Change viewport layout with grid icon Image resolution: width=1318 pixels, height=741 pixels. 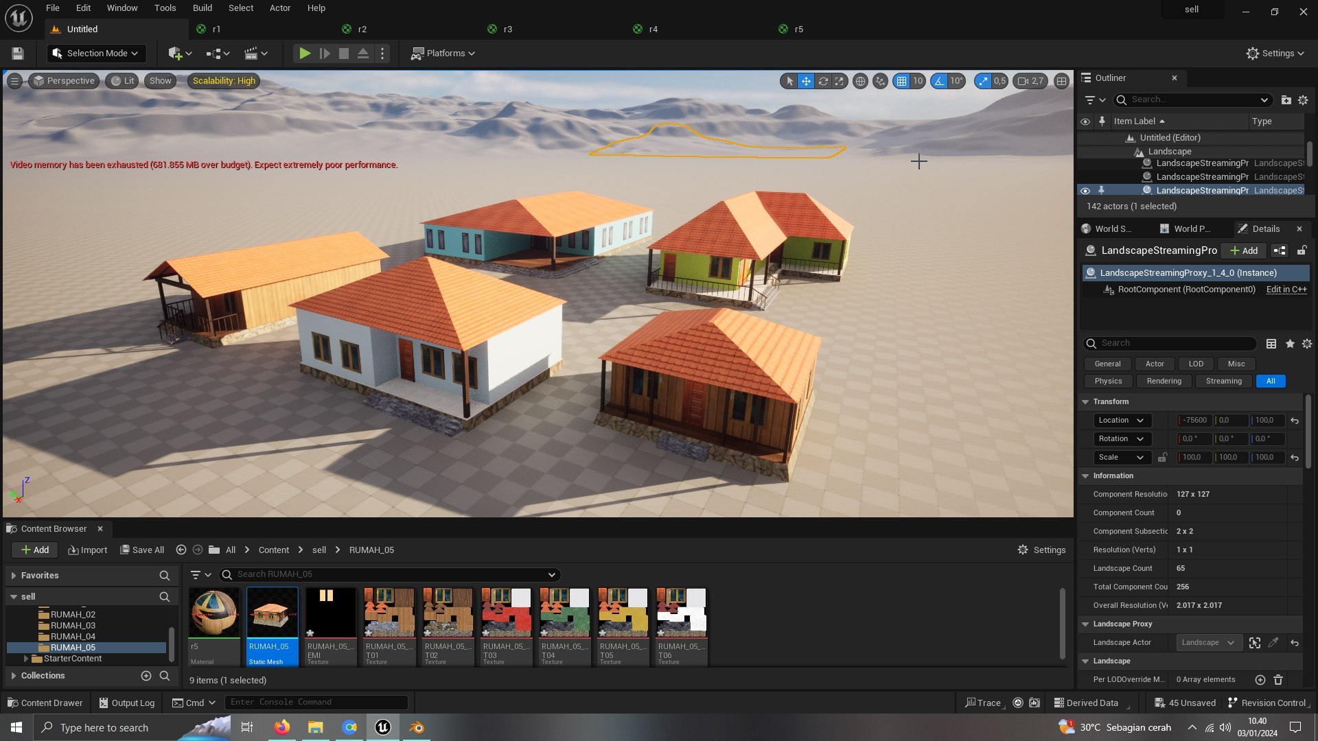(x=1061, y=81)
